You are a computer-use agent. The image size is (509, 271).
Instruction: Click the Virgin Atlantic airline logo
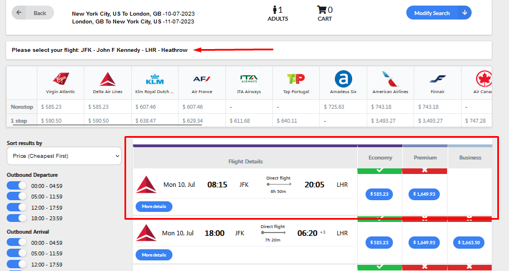tap(61, 79)
